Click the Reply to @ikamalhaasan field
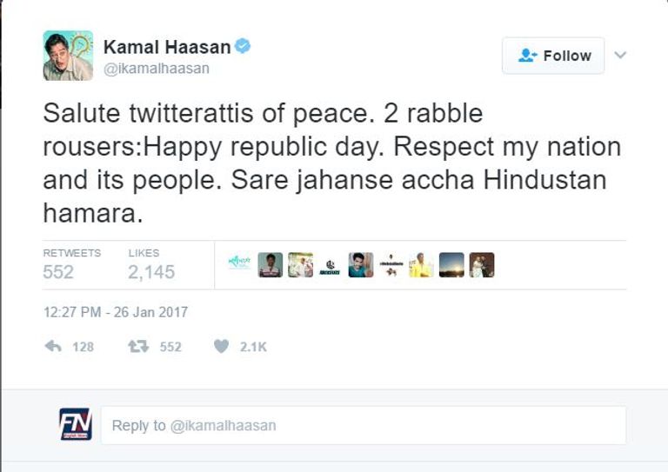The height and width of the screenshot is (472, 668). tap(363, 425)
